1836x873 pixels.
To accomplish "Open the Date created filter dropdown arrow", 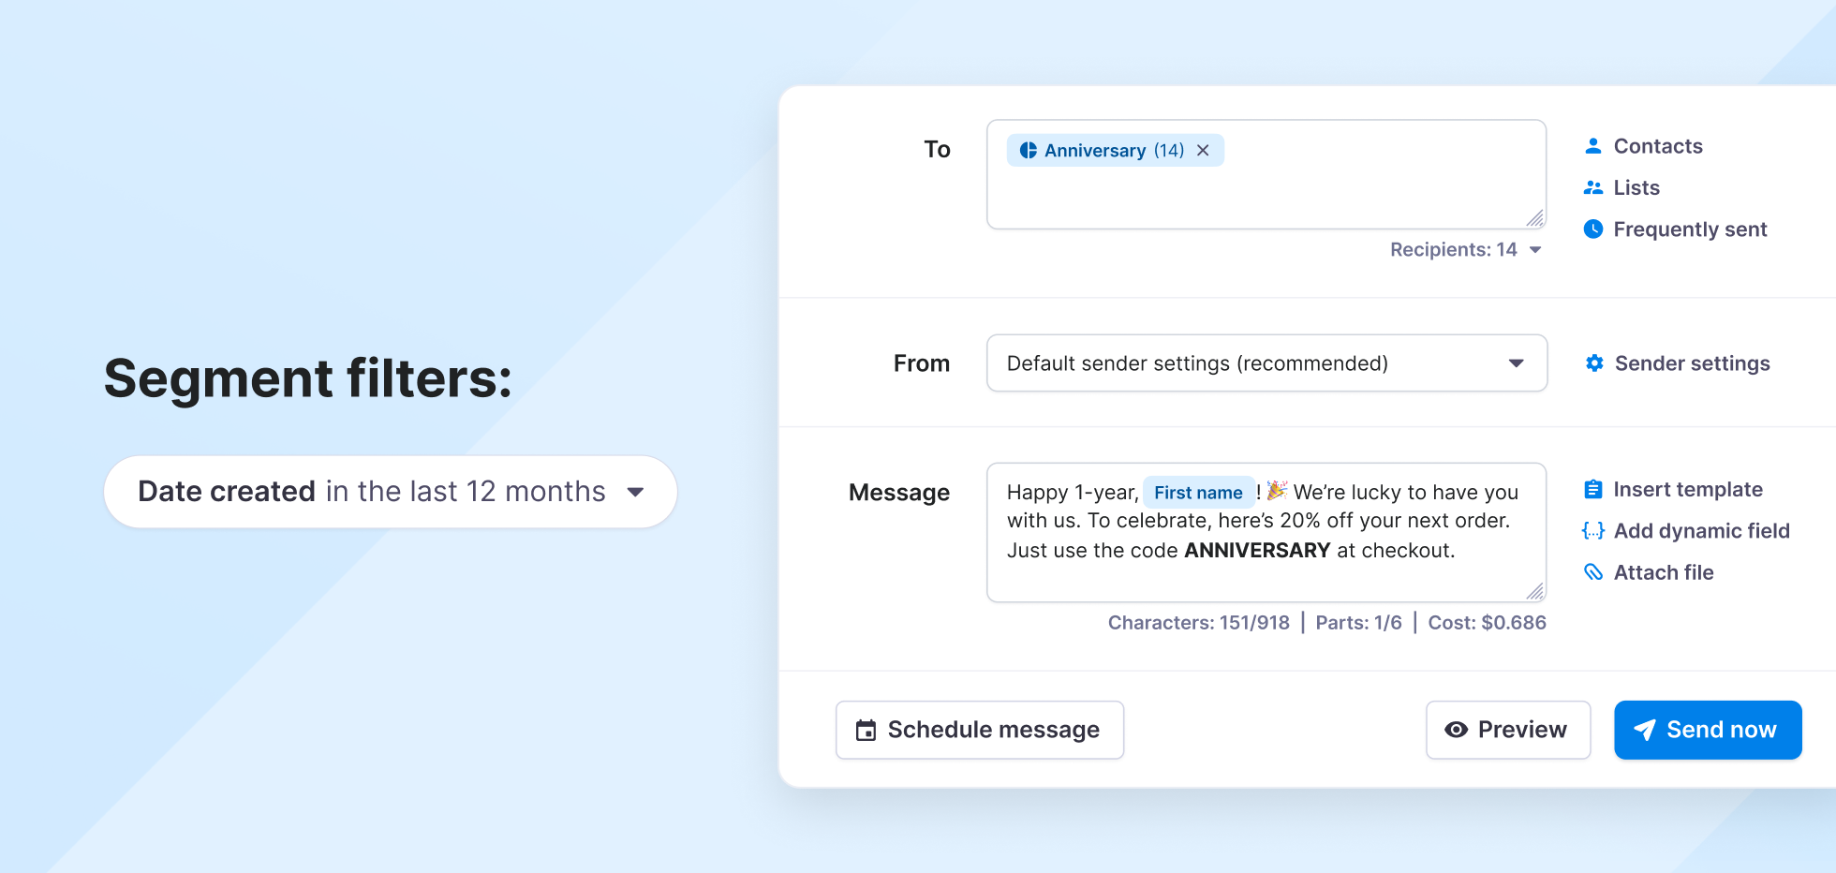I will (x=635, y=492).
